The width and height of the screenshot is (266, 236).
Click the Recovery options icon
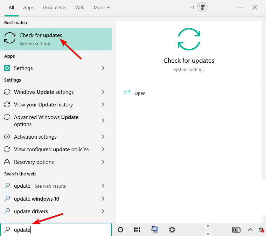[7, 162]
